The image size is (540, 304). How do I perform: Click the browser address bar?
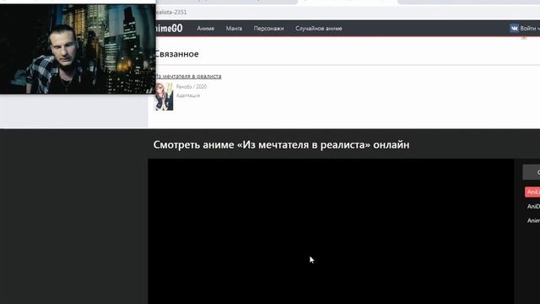348,13
